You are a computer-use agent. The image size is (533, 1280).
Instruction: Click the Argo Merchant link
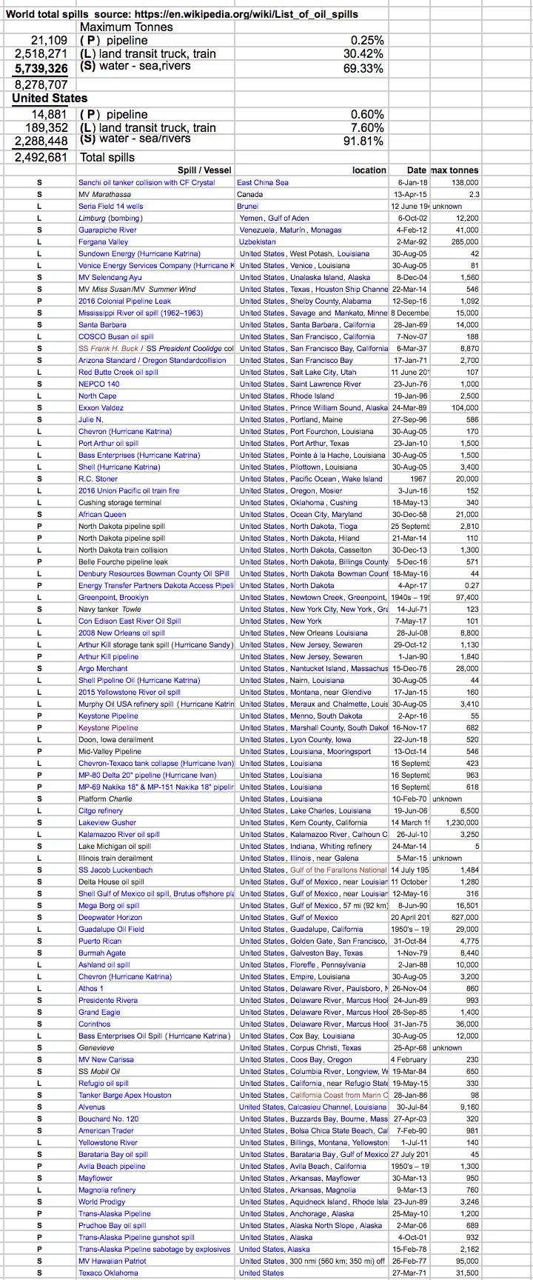103,668
